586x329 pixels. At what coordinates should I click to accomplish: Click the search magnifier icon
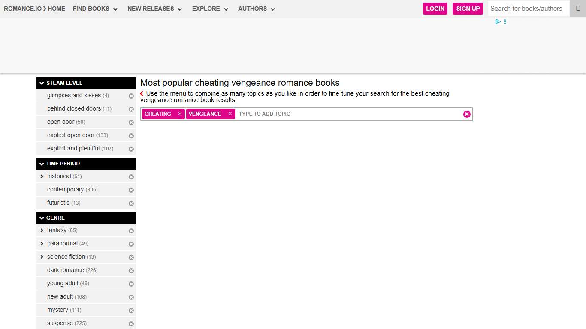click(577, 9)
